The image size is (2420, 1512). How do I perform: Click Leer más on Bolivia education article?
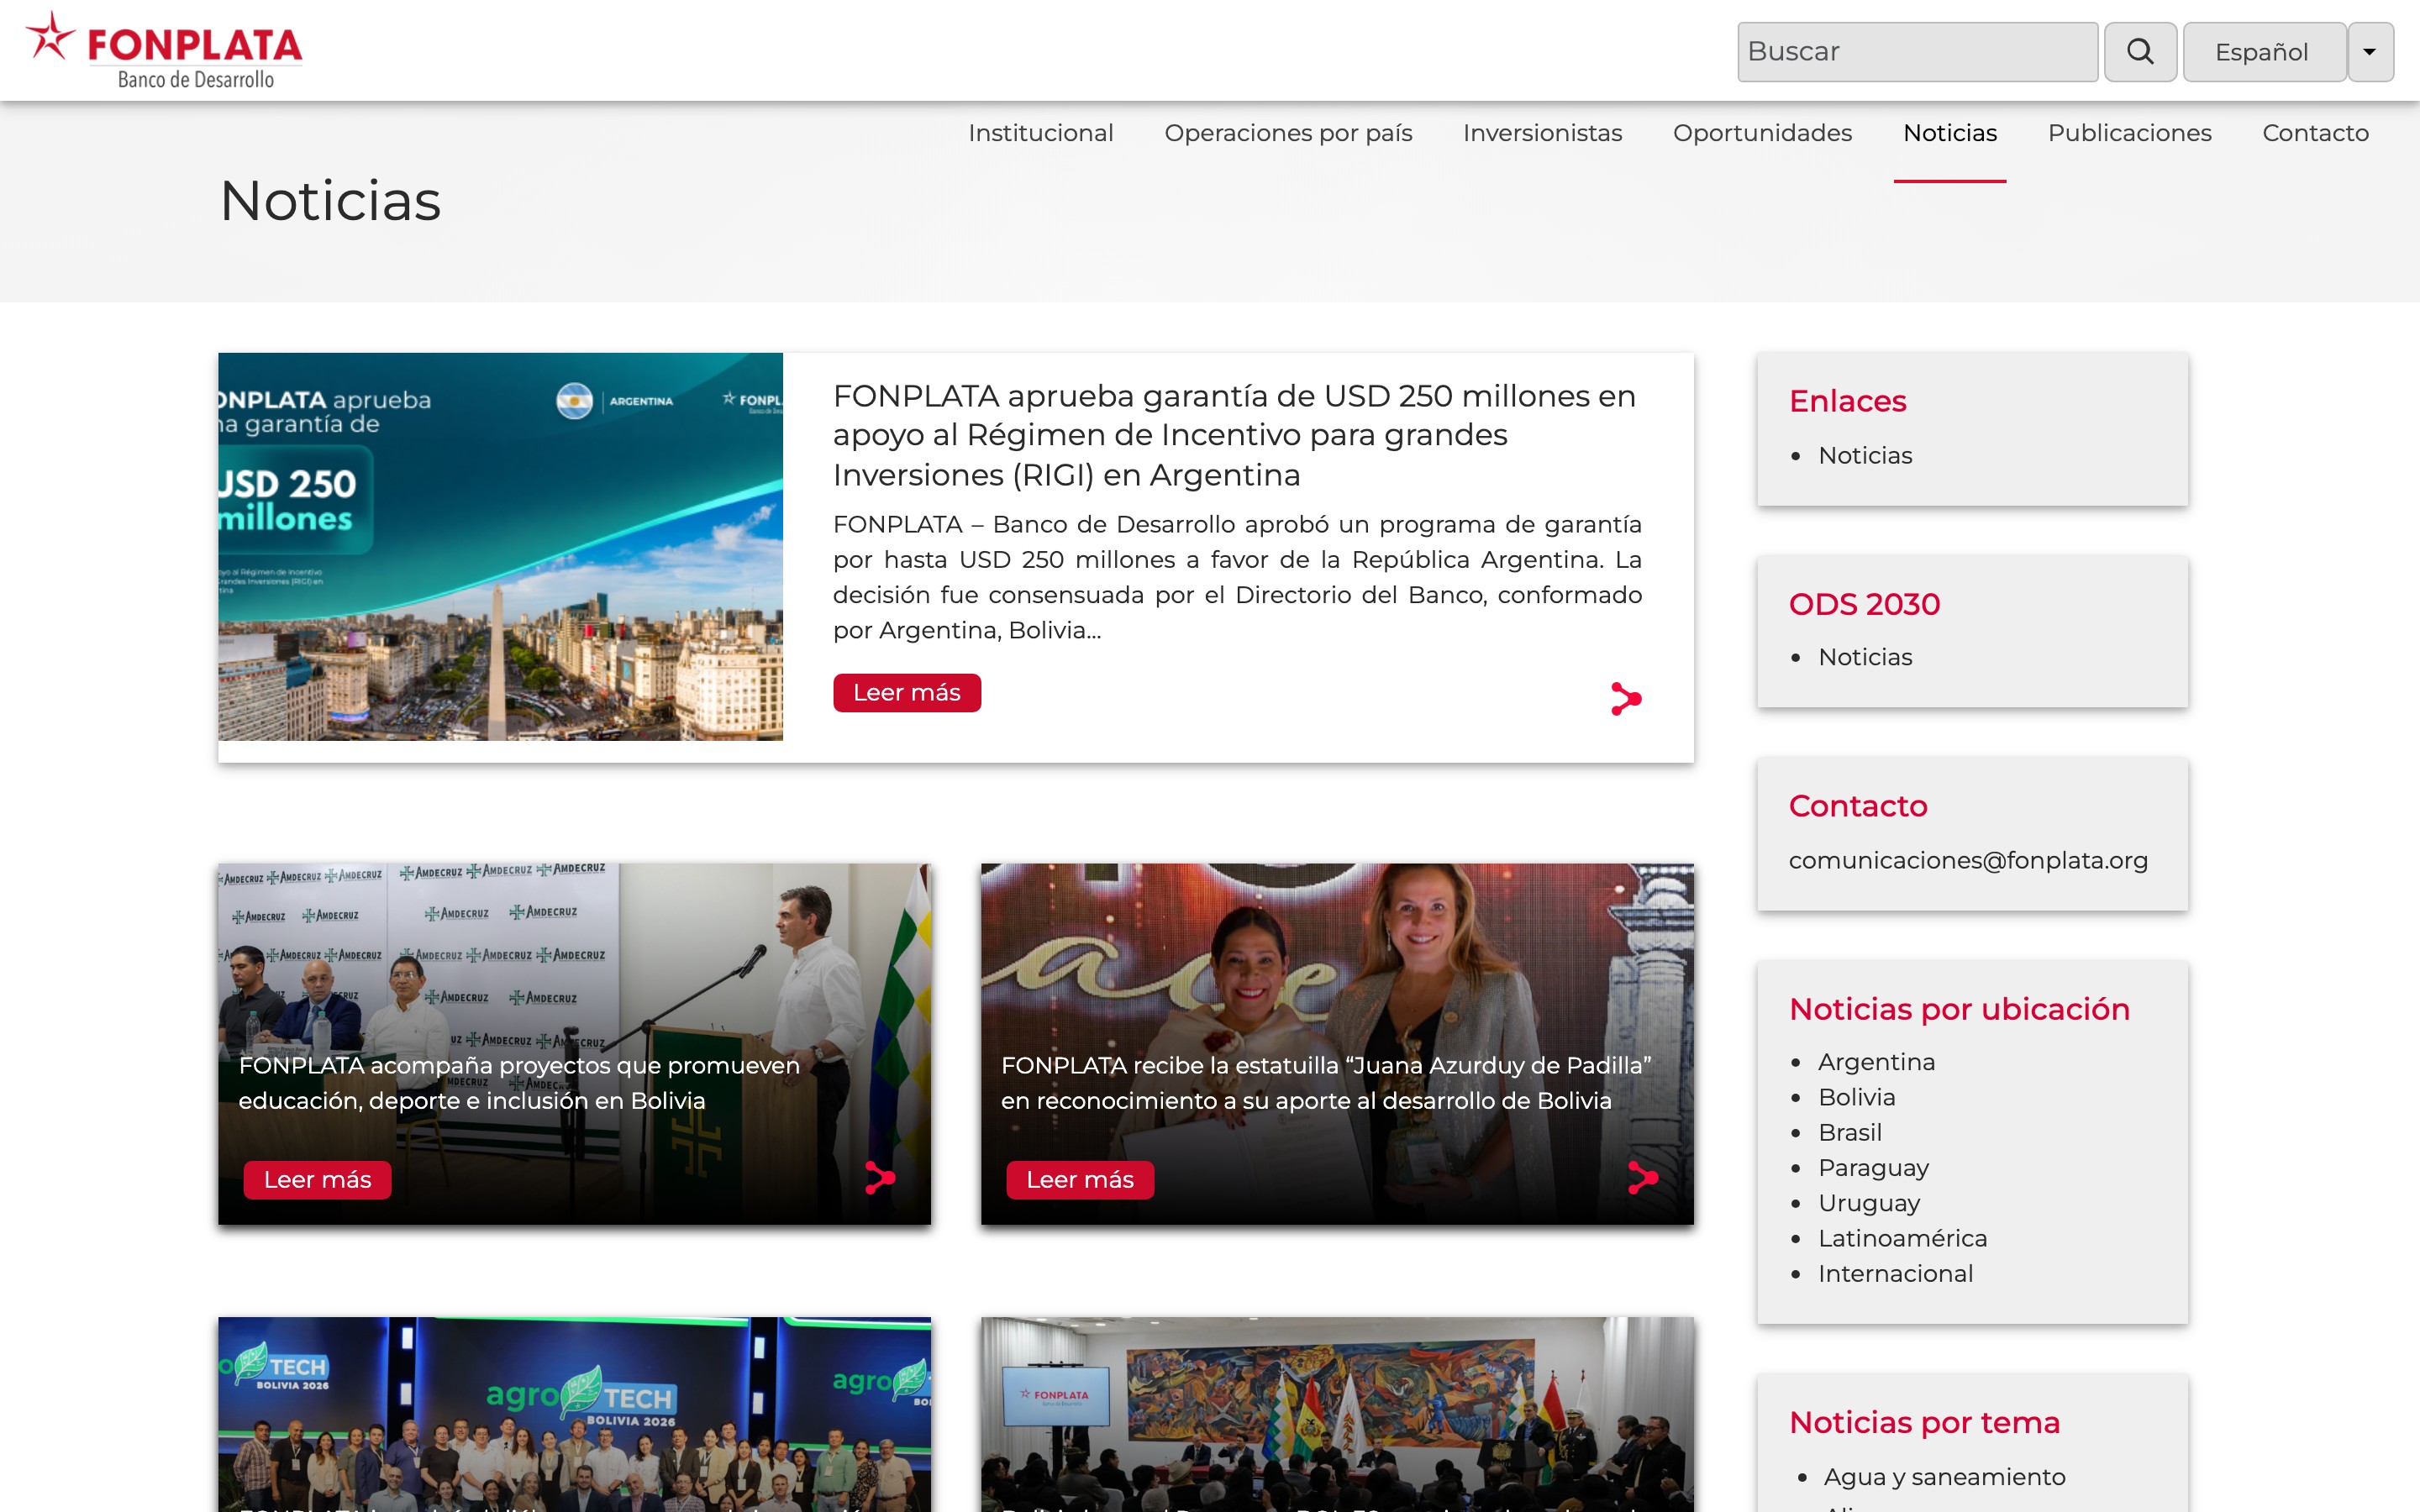pyautogui.click(x=317, y=1179)
